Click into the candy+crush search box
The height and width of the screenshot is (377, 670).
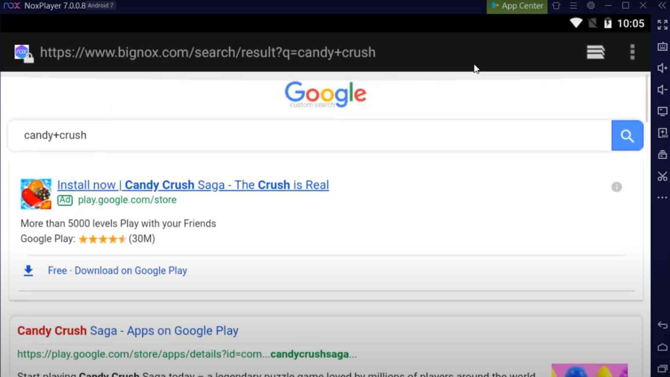click(x=310, y=135)
